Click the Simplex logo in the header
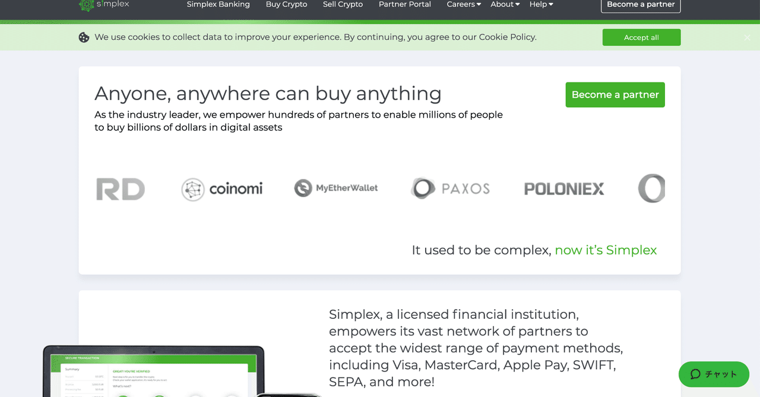Image resolution: width=760 pixels, height=397 pixels. 104,5
